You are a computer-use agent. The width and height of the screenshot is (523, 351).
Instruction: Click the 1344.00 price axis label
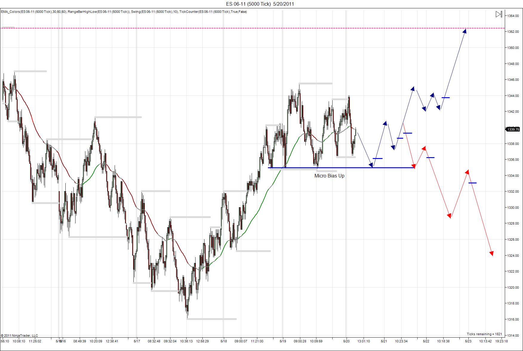click(513, 96)
